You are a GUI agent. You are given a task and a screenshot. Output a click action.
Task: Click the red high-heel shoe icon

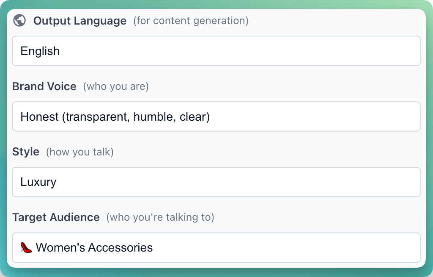26,247
